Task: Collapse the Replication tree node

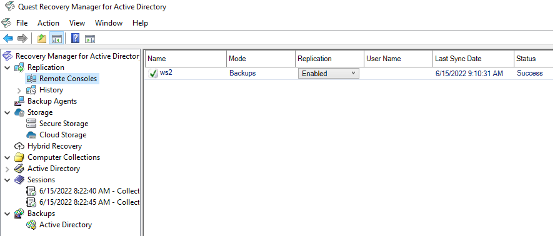Action: point(7,67)
